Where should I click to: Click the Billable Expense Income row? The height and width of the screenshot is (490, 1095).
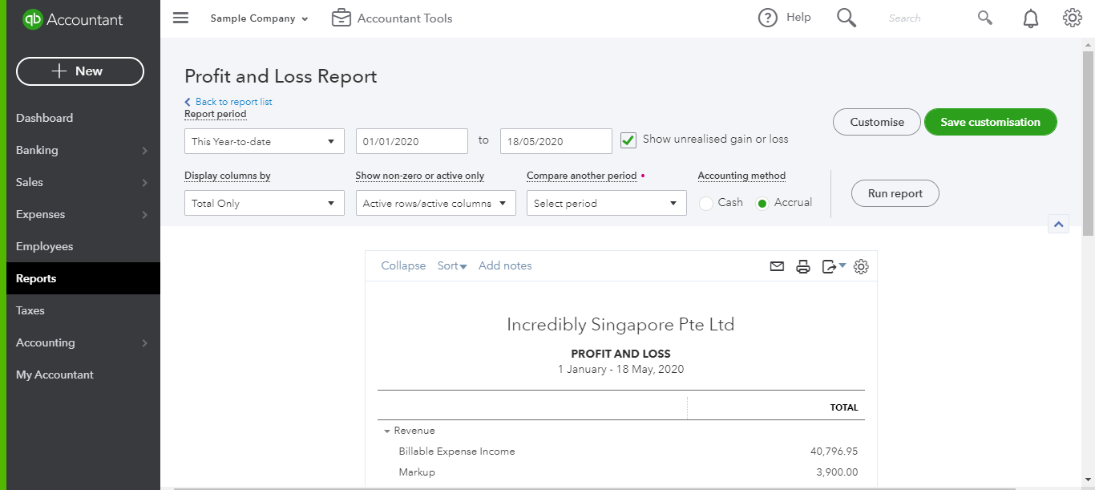[x=621, y=452]
